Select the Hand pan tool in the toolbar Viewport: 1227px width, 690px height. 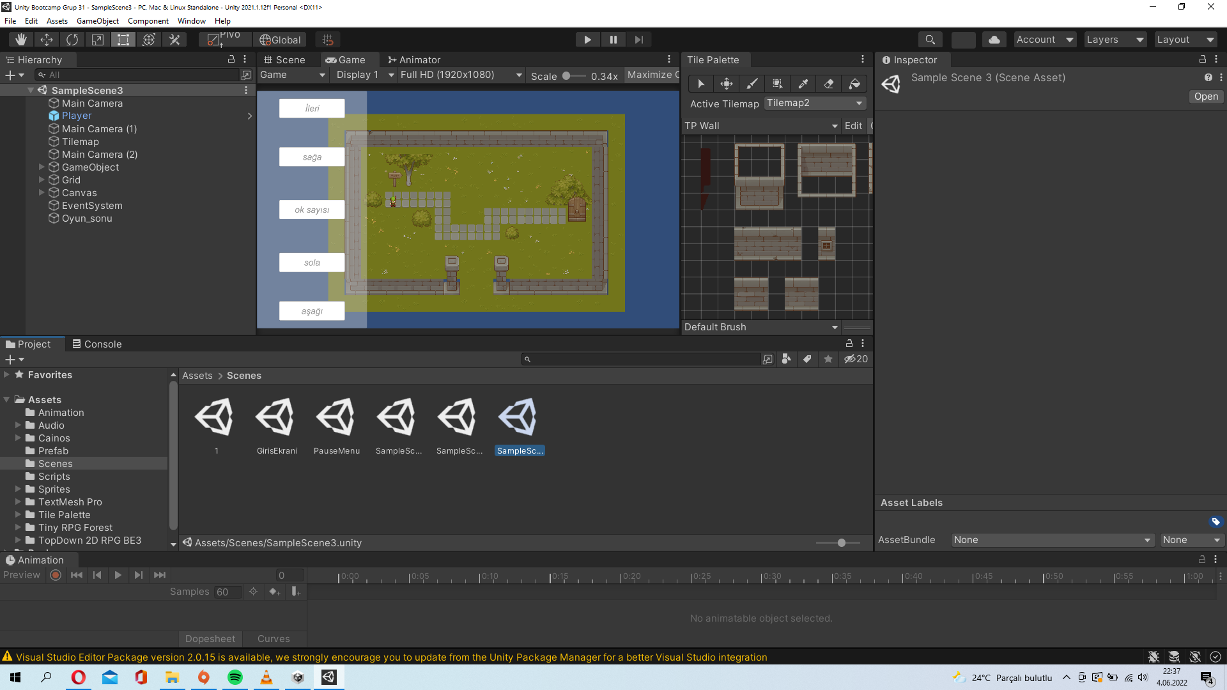click(x=20, y=39)
